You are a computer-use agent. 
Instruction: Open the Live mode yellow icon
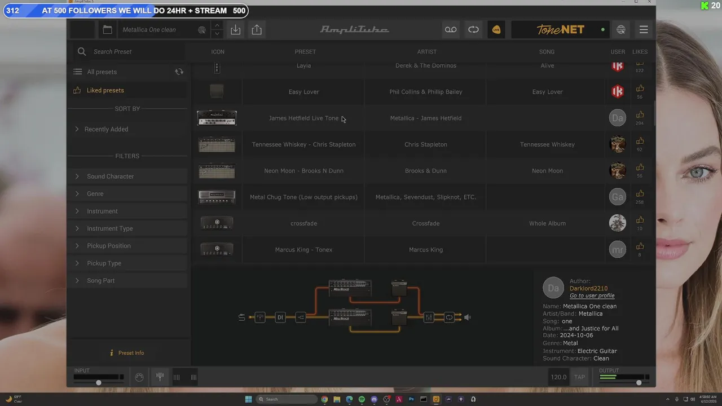click(496, 30)
